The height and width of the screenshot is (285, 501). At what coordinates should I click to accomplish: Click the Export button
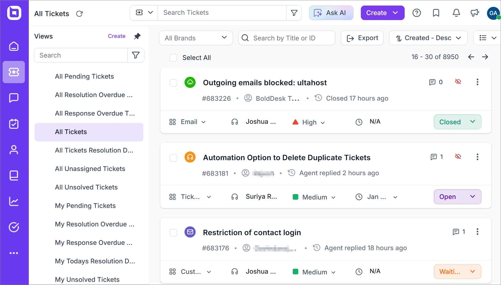pyautogui.click(x=362, y=38)
